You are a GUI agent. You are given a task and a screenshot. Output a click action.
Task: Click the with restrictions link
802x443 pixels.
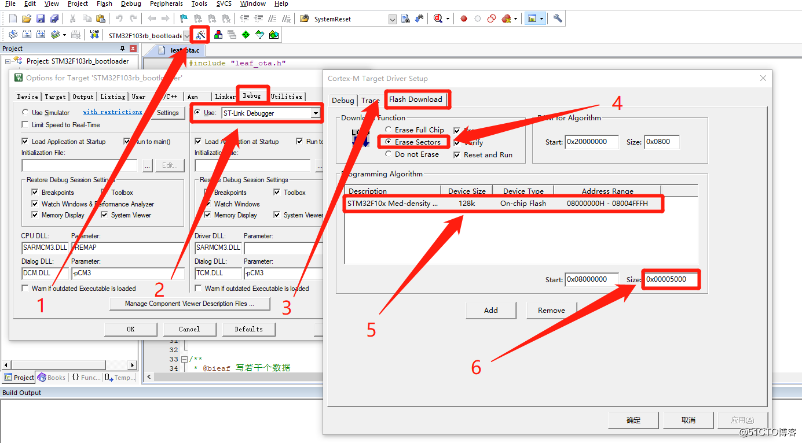112,112
